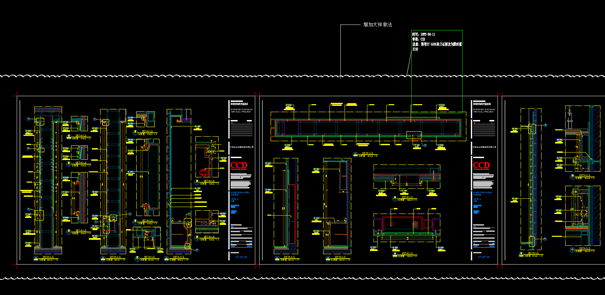Viewport: 605px width, 295px height.
Task: Click the LEVEL 2 label on sheet DT-2F-32
Action: tap(234, 199)
